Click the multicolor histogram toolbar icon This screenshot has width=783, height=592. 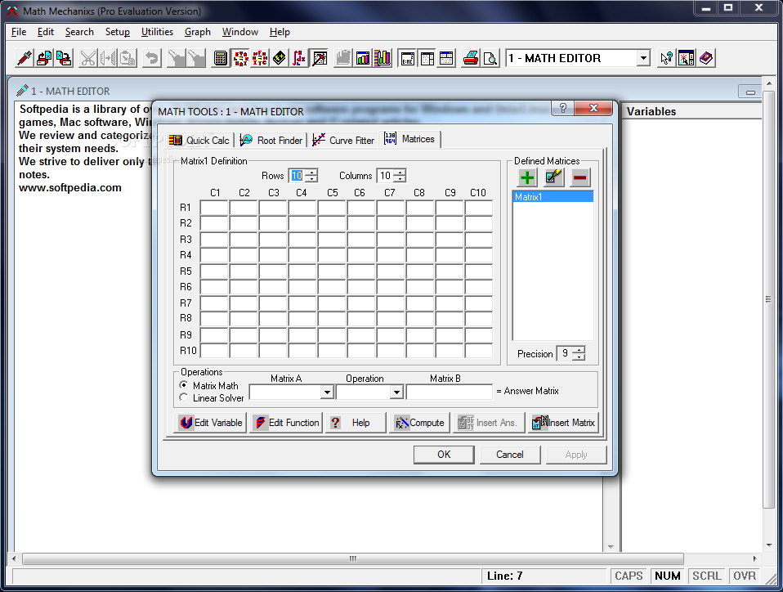coord(383,58)
